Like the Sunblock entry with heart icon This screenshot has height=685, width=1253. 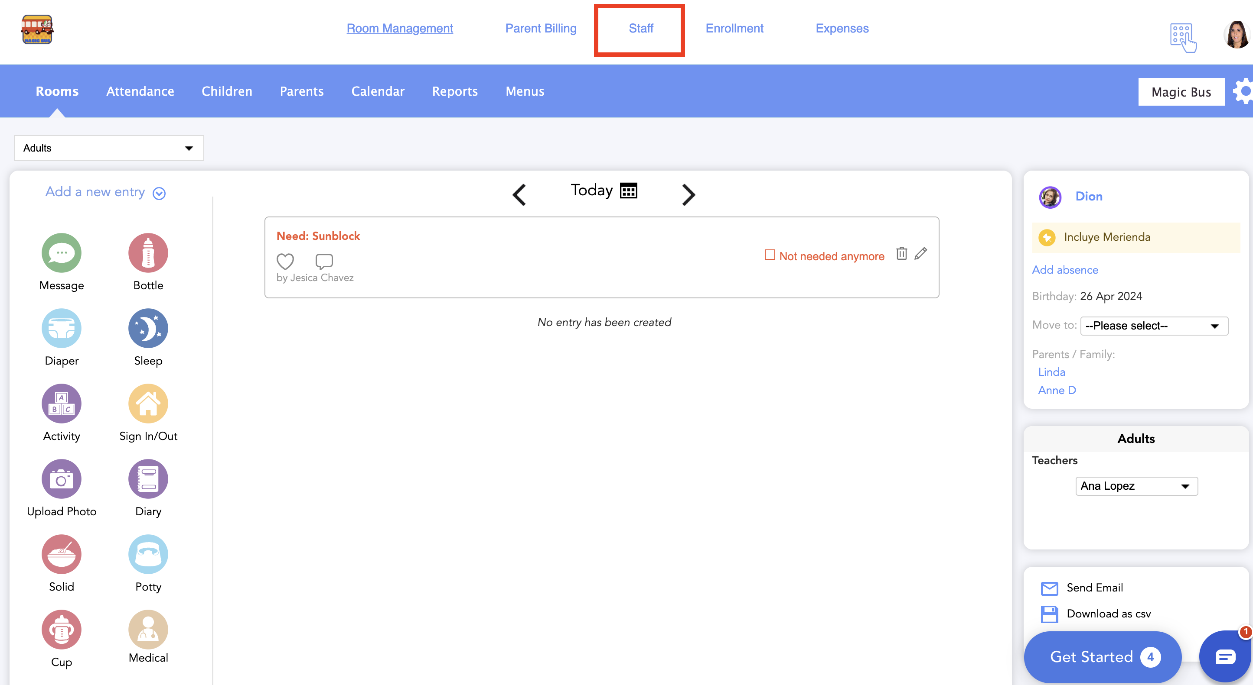tap(285, 262)
